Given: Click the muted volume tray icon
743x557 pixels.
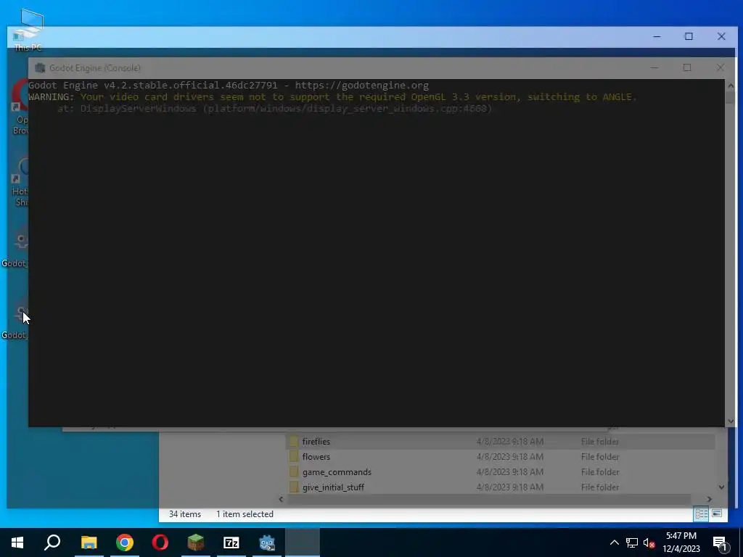Looking at the screenshot, I should point(649,542).
